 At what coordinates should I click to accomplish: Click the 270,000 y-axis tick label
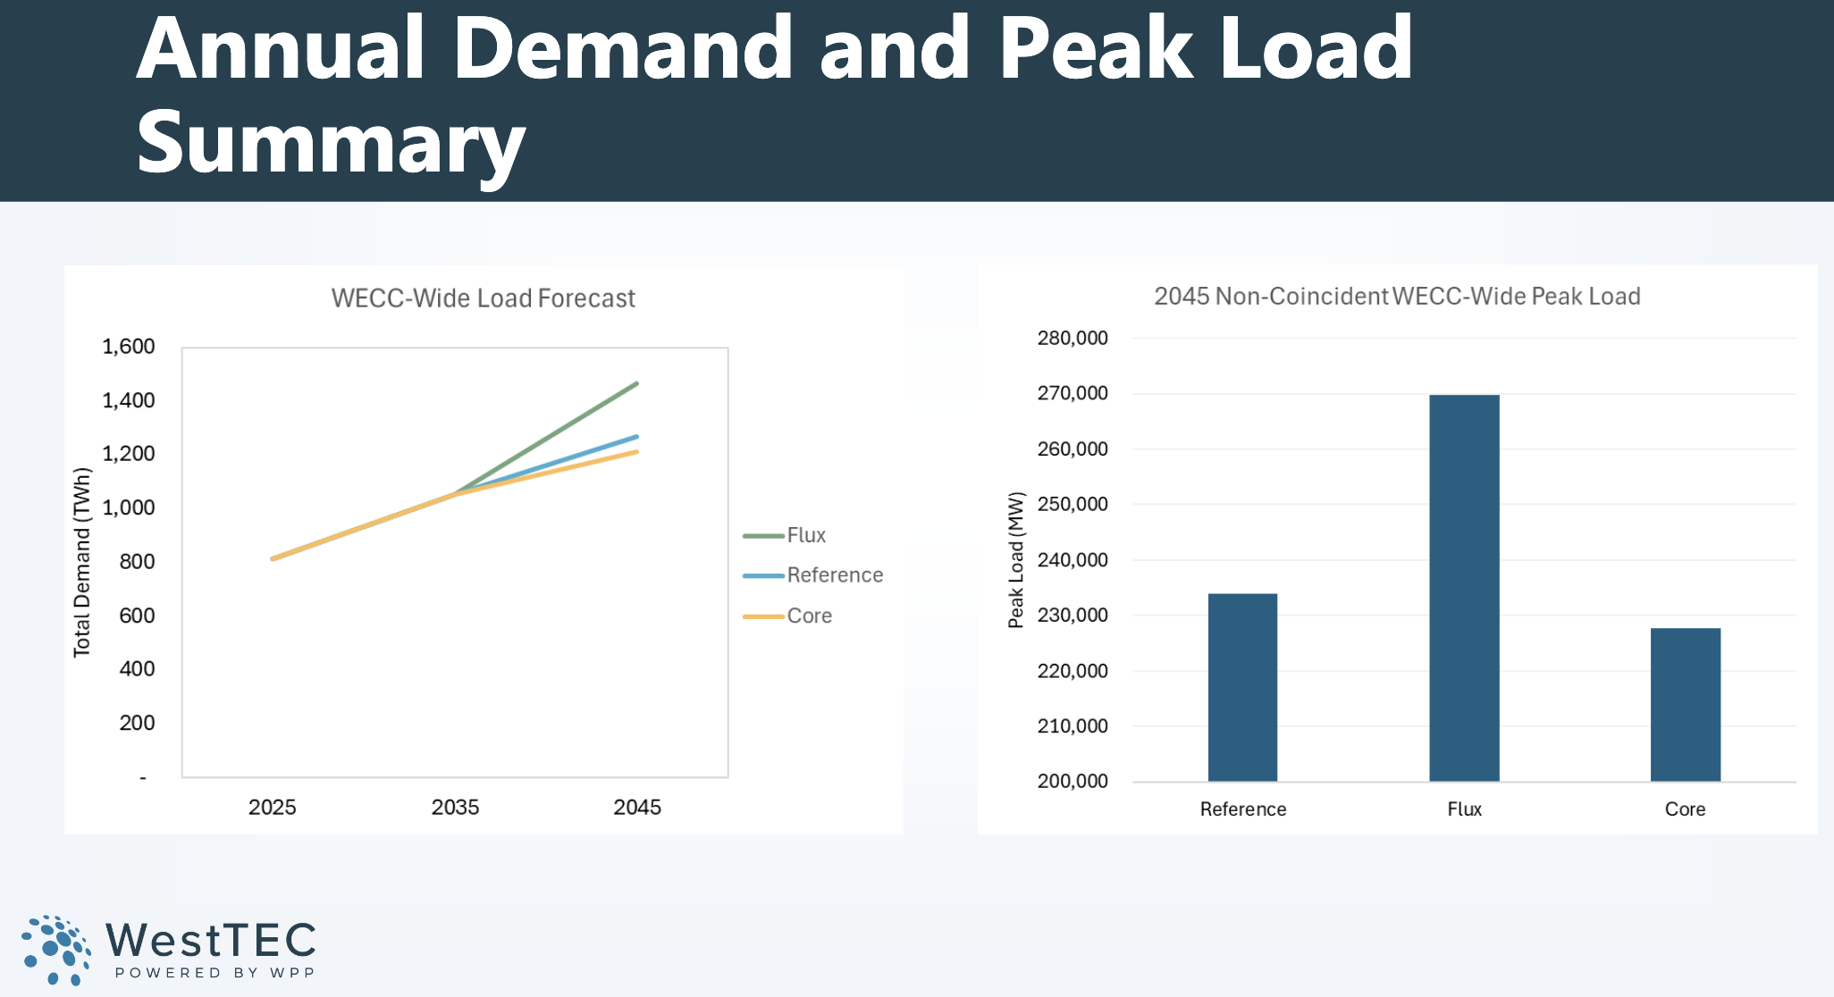(x=1072, y=394)
